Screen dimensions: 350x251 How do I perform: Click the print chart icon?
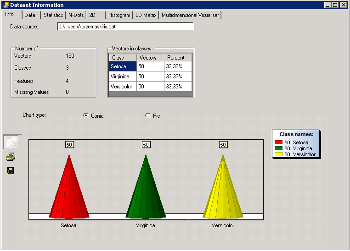(11, 157)
